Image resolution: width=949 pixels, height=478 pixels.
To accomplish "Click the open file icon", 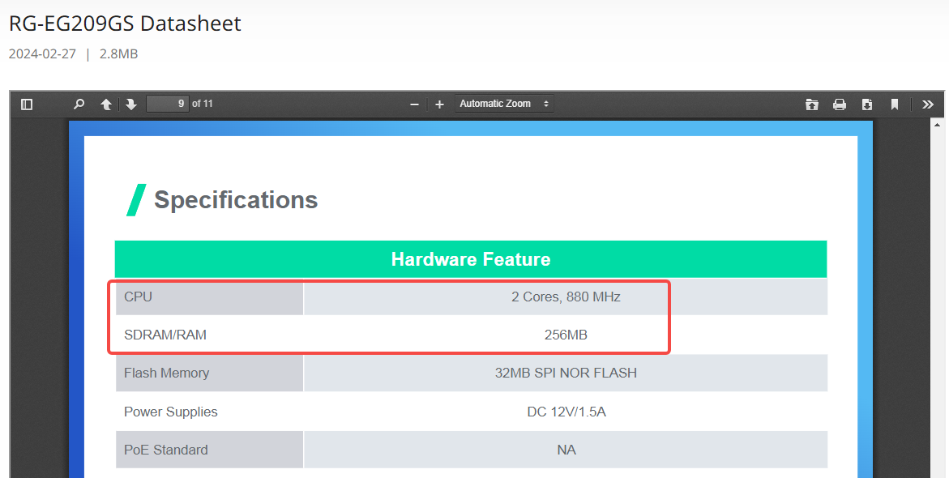I will click(812, 104).
